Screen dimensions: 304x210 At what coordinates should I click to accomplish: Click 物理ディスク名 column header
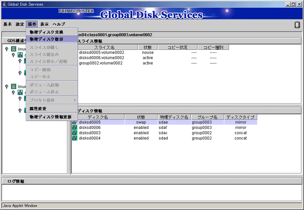pos(174,117)
